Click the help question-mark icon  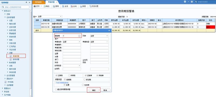[192, 2]
